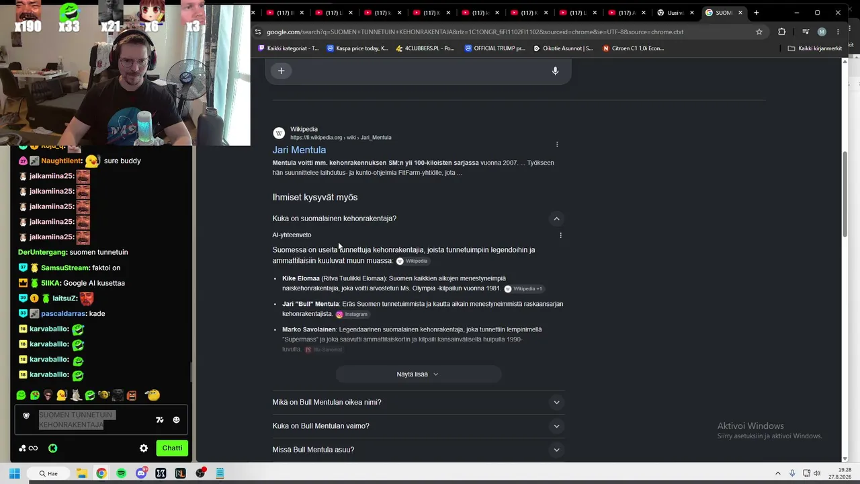Open '4CLUBBERS.PL' bookmark
The image size is (860, 484).
click(425, 48)
